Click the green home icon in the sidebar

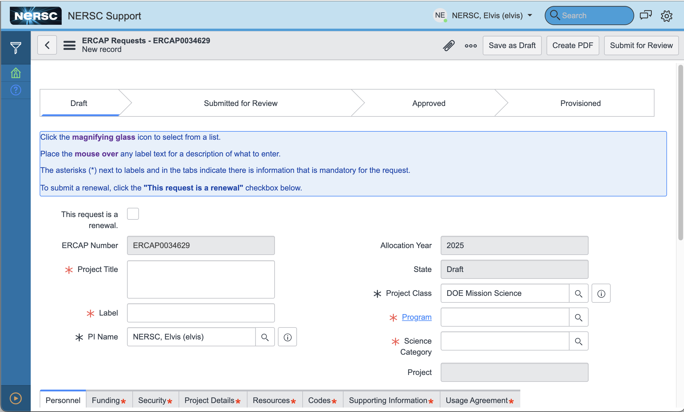[x=15, y=73]
